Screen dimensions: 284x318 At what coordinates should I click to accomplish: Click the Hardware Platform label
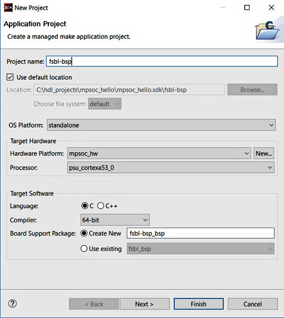point(37,154)
